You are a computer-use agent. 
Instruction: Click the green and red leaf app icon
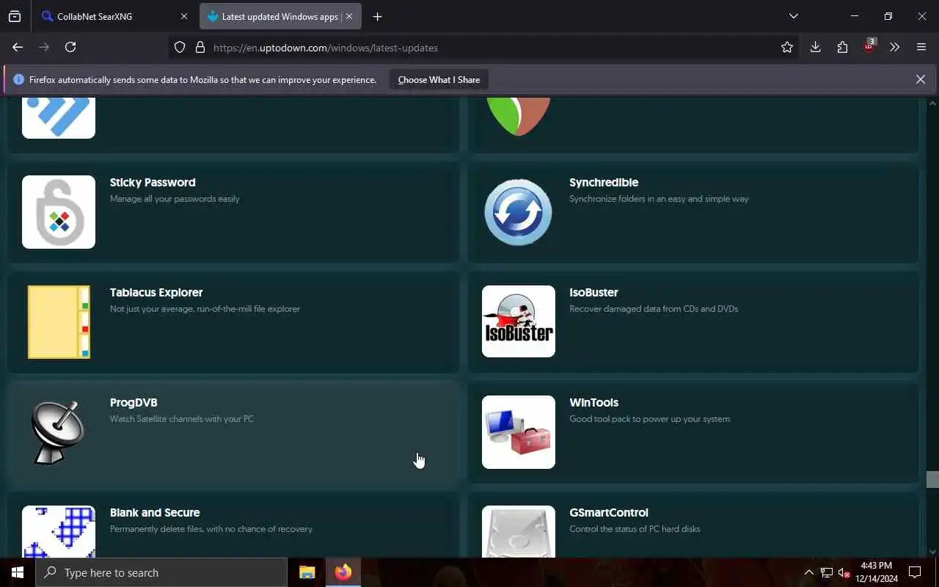pyautogui.click(x=519, y=117)
